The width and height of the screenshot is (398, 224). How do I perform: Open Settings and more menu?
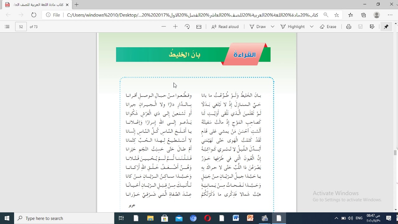tap(390, 15)
